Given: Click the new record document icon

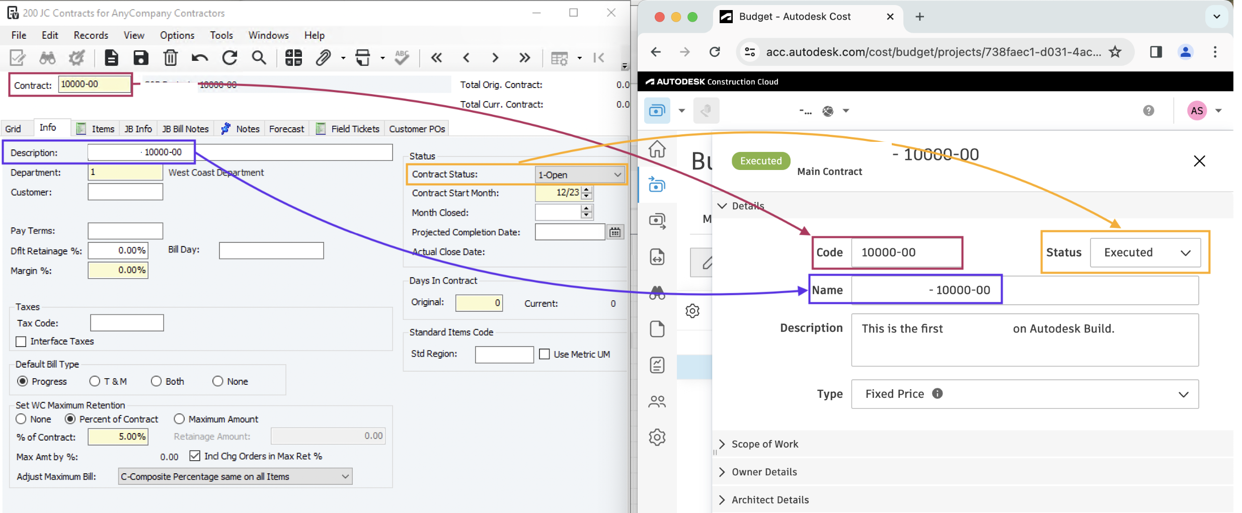Looking at the screenshot, I should pyautogui.click(x=111, y=58).
